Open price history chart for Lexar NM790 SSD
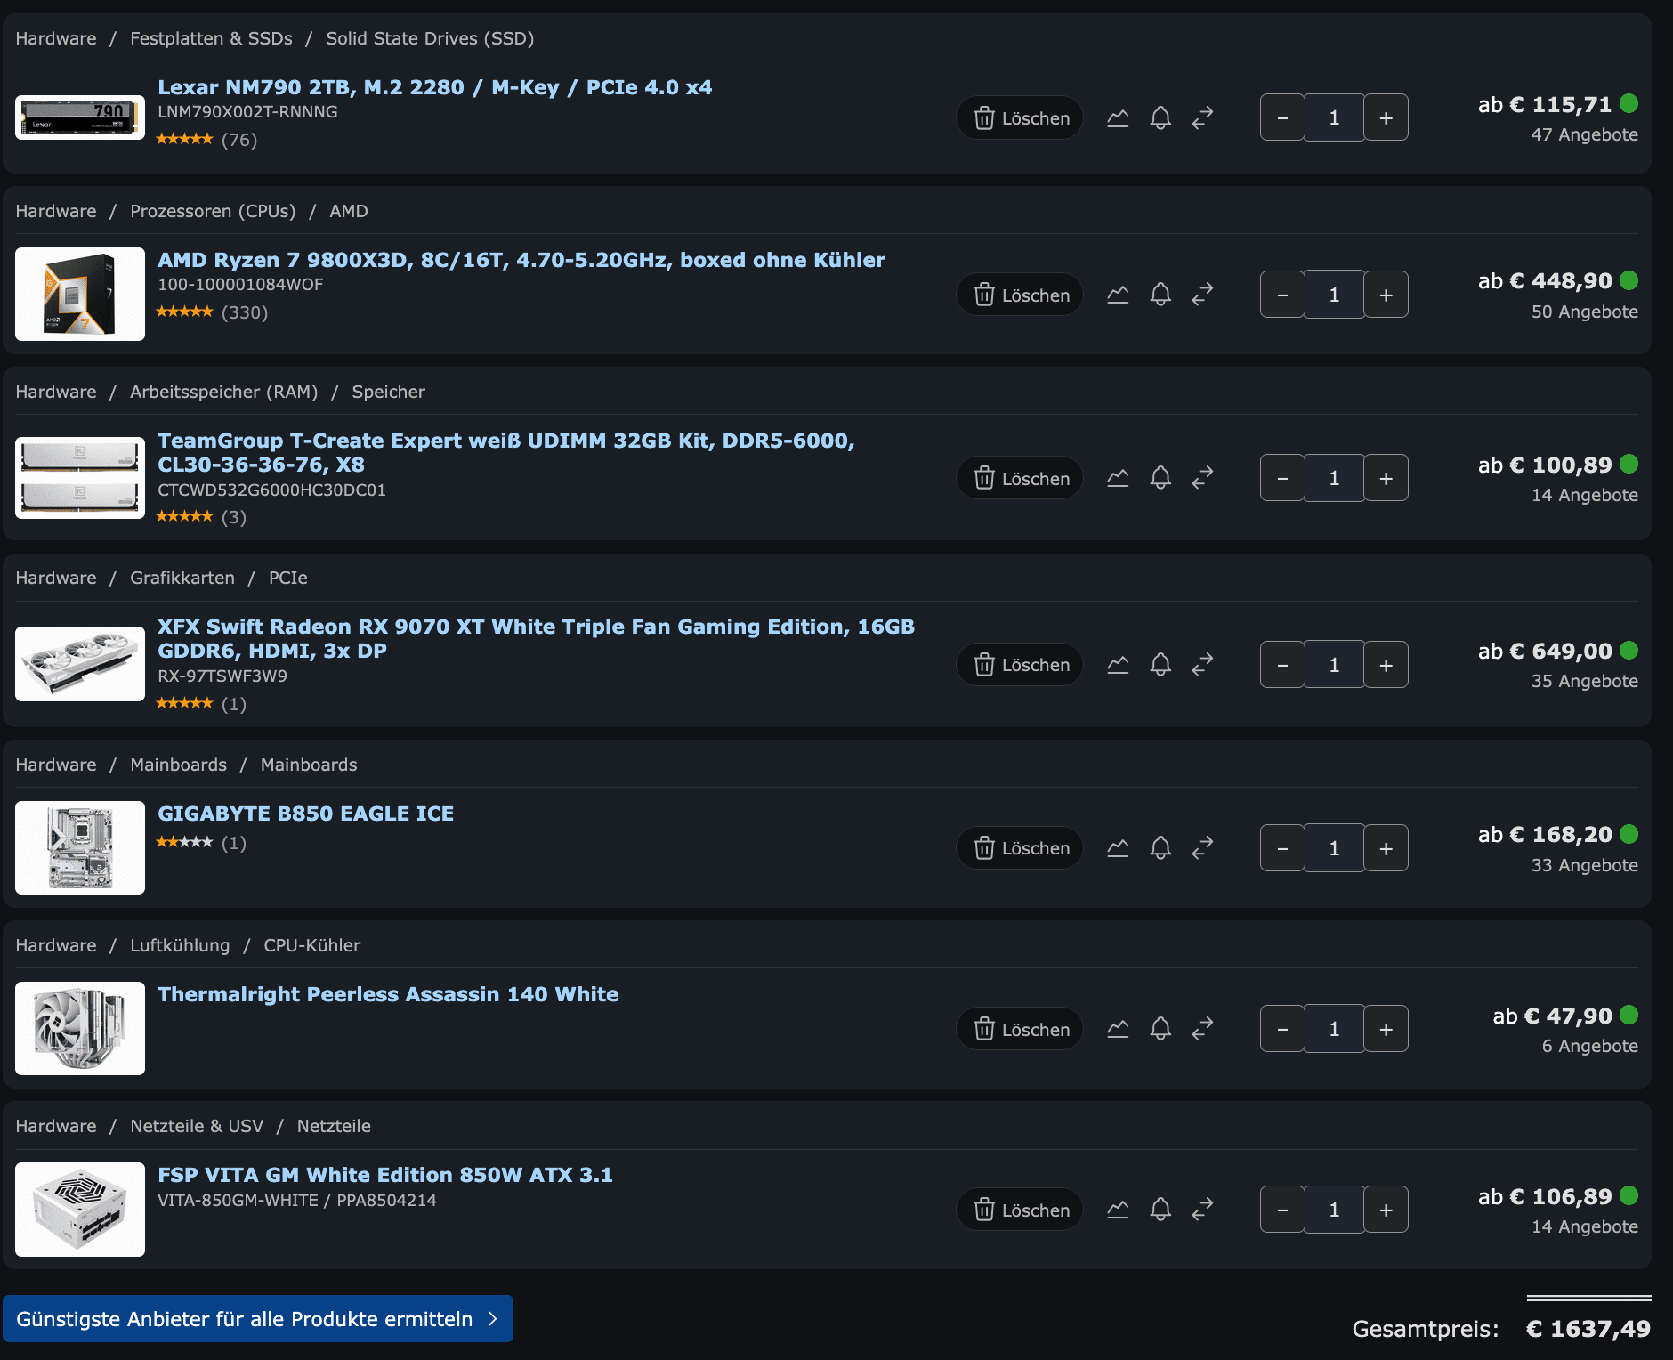Screen dimensions: 1673x1360 point(1118,117)
